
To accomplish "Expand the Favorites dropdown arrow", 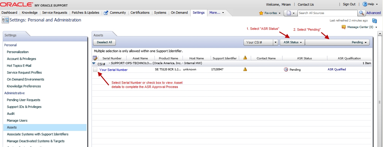I will pos(279,13).
